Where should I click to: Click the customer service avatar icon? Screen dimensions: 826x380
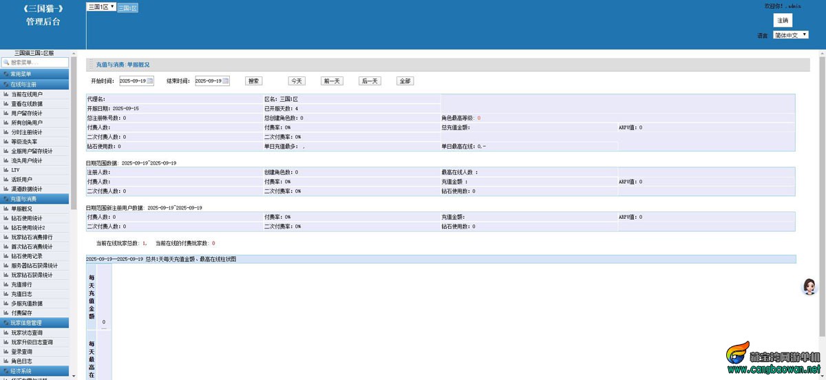point(809,286)
